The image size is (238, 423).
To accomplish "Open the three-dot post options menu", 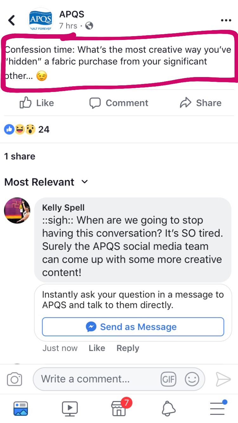I will 226,20.
